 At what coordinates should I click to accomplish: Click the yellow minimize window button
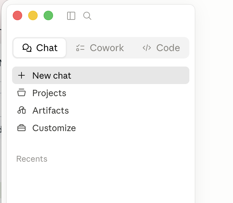tap(33, 15)
